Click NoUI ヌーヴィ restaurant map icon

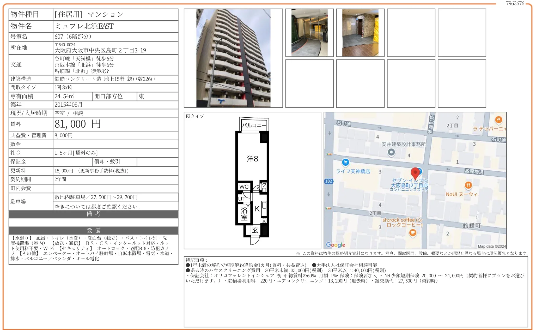pos(468,185)
